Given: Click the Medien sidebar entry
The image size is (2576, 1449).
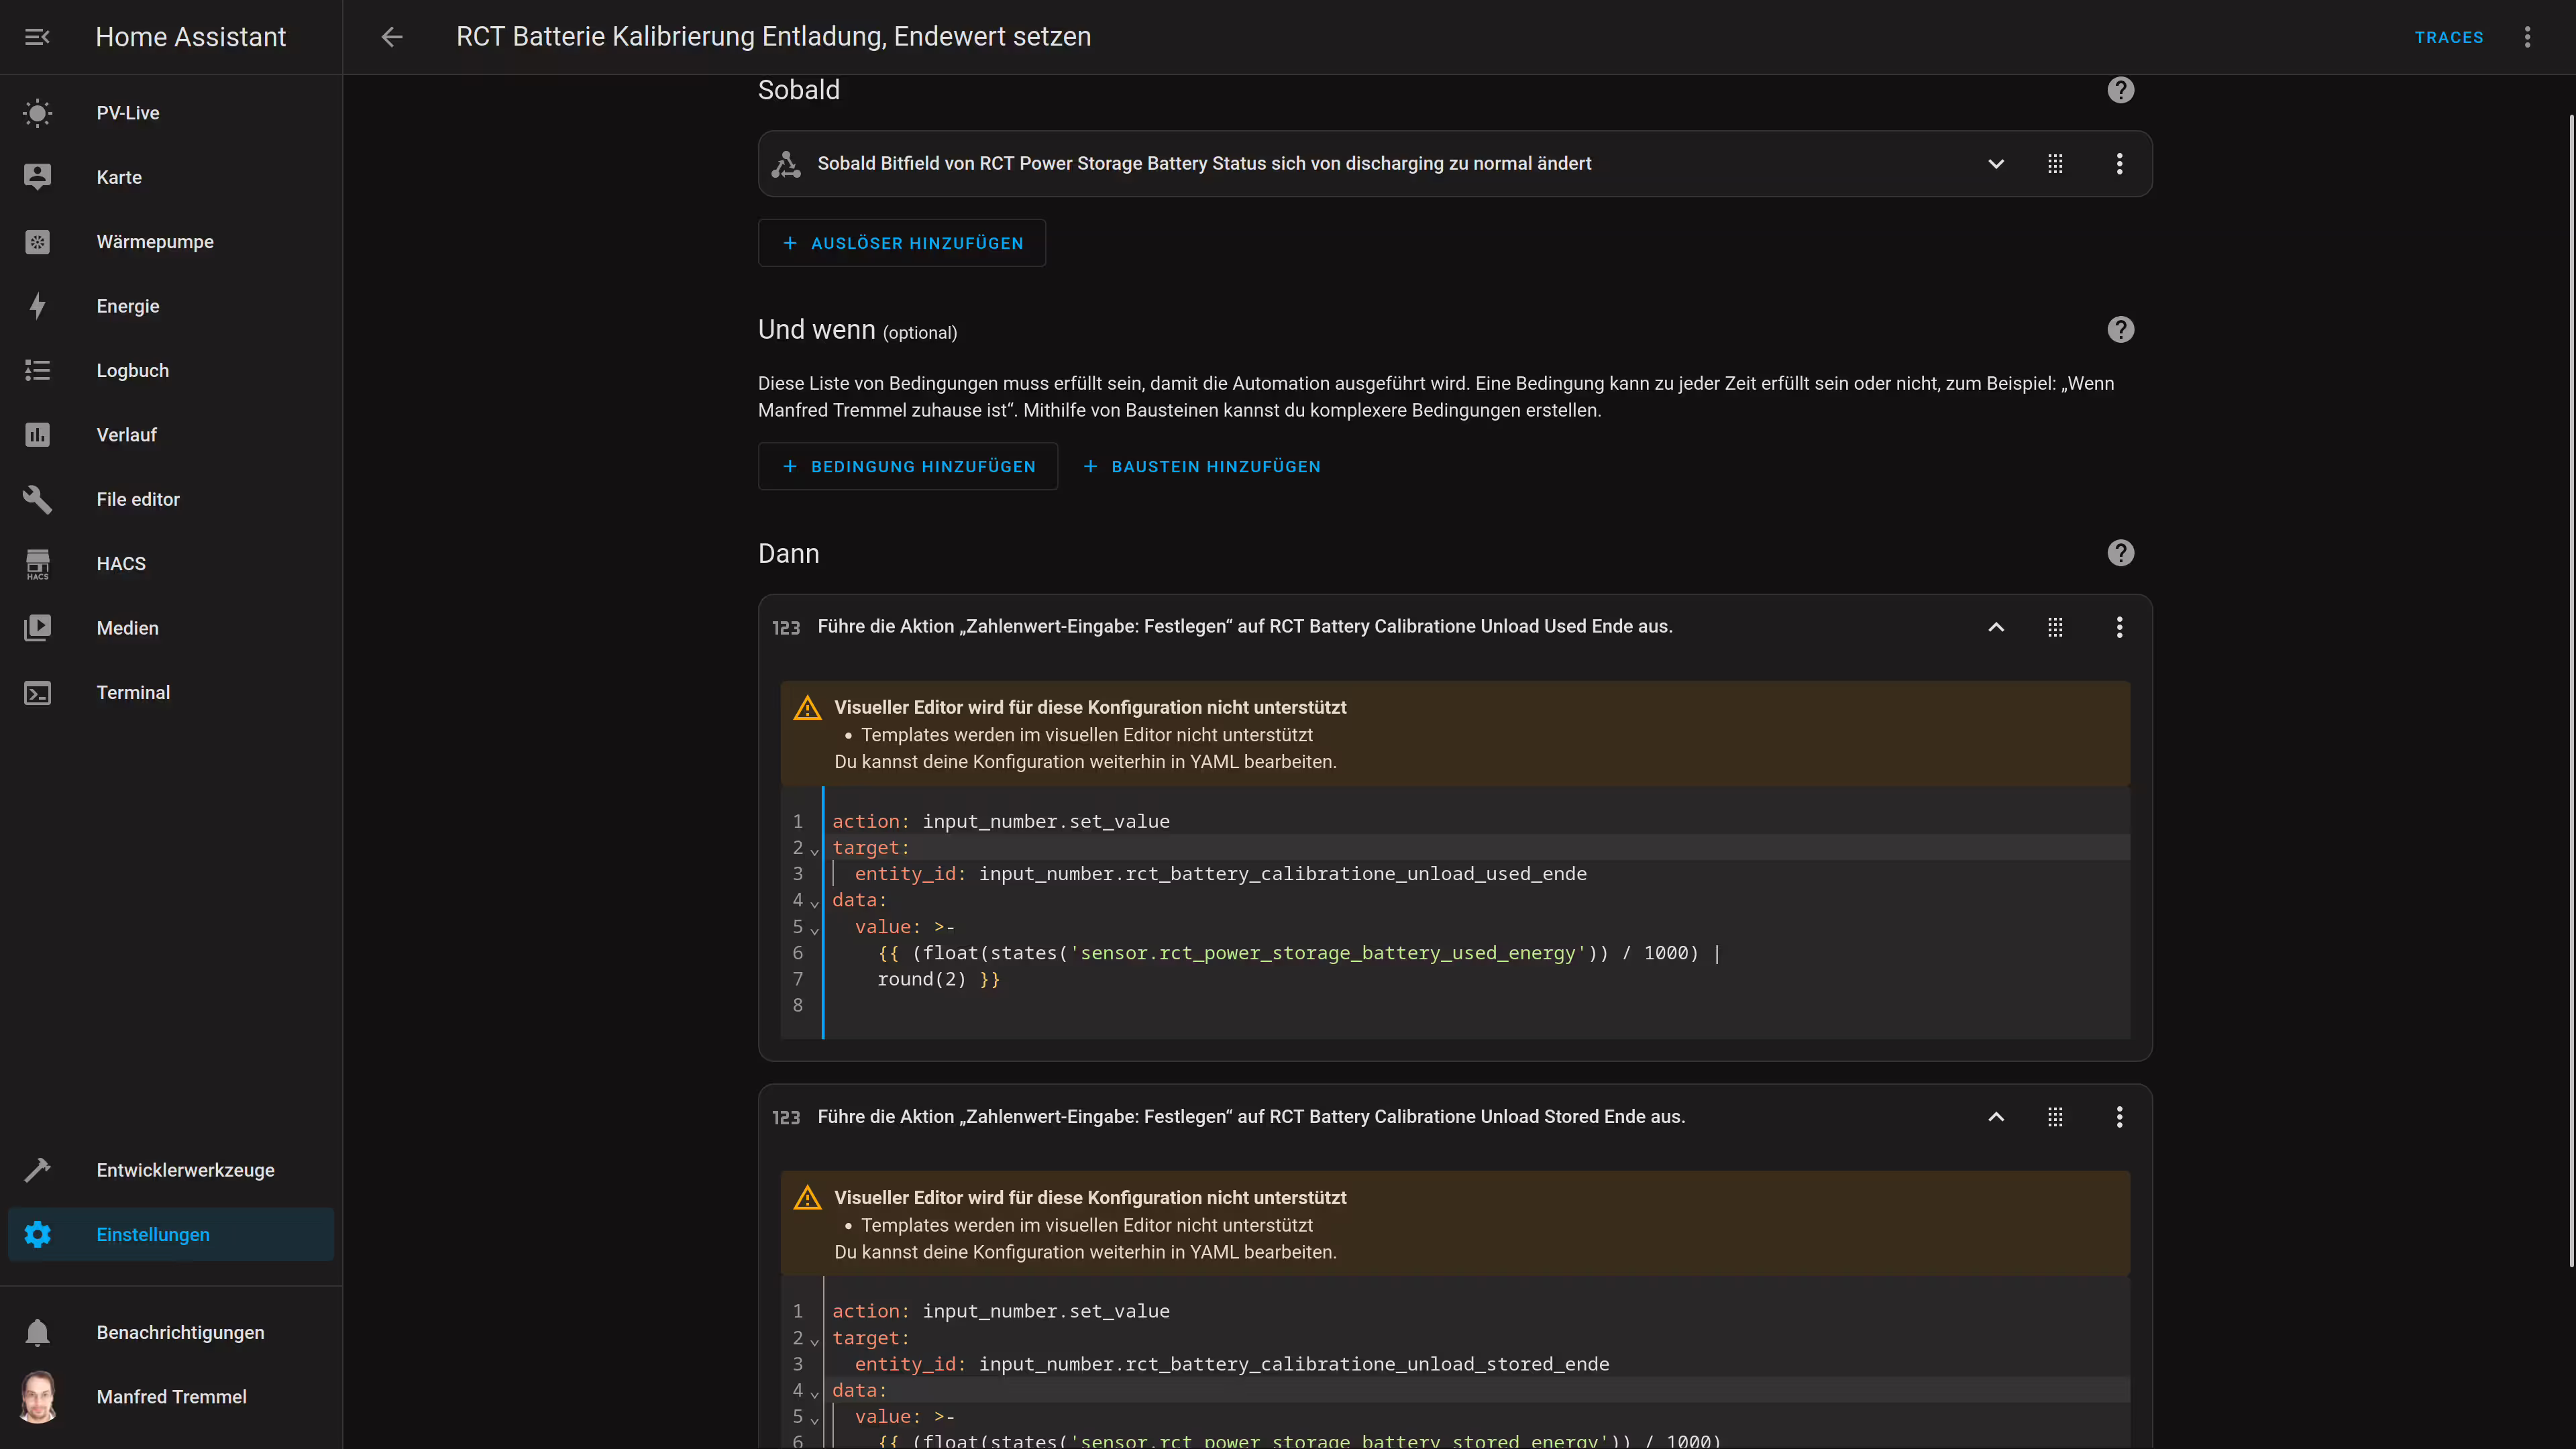Looking at the screenshot, I should [x=171, y=628].
